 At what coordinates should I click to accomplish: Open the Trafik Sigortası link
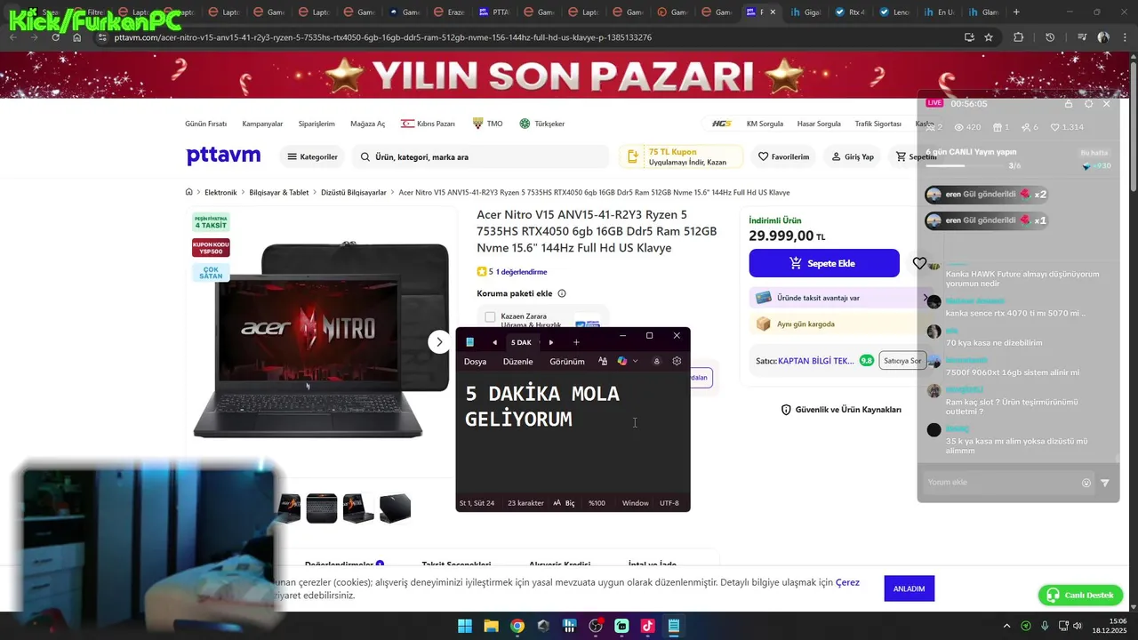coord(878,124)
